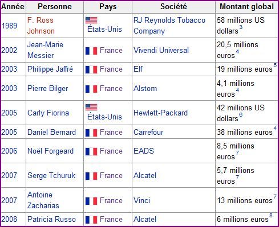Screen dimensions: 279x227
Task: Click the US flag in Carly Fiorina row
Action: 91,107
